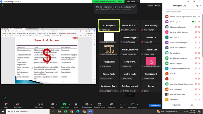Click the Audio microphone icon
The image size is (203, 114).
pyautogui.click(x=6, y=104)
